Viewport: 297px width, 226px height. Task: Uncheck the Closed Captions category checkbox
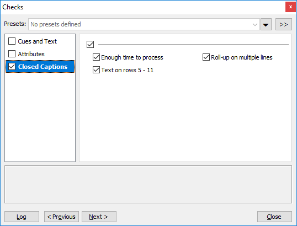(x=12, y=66)
